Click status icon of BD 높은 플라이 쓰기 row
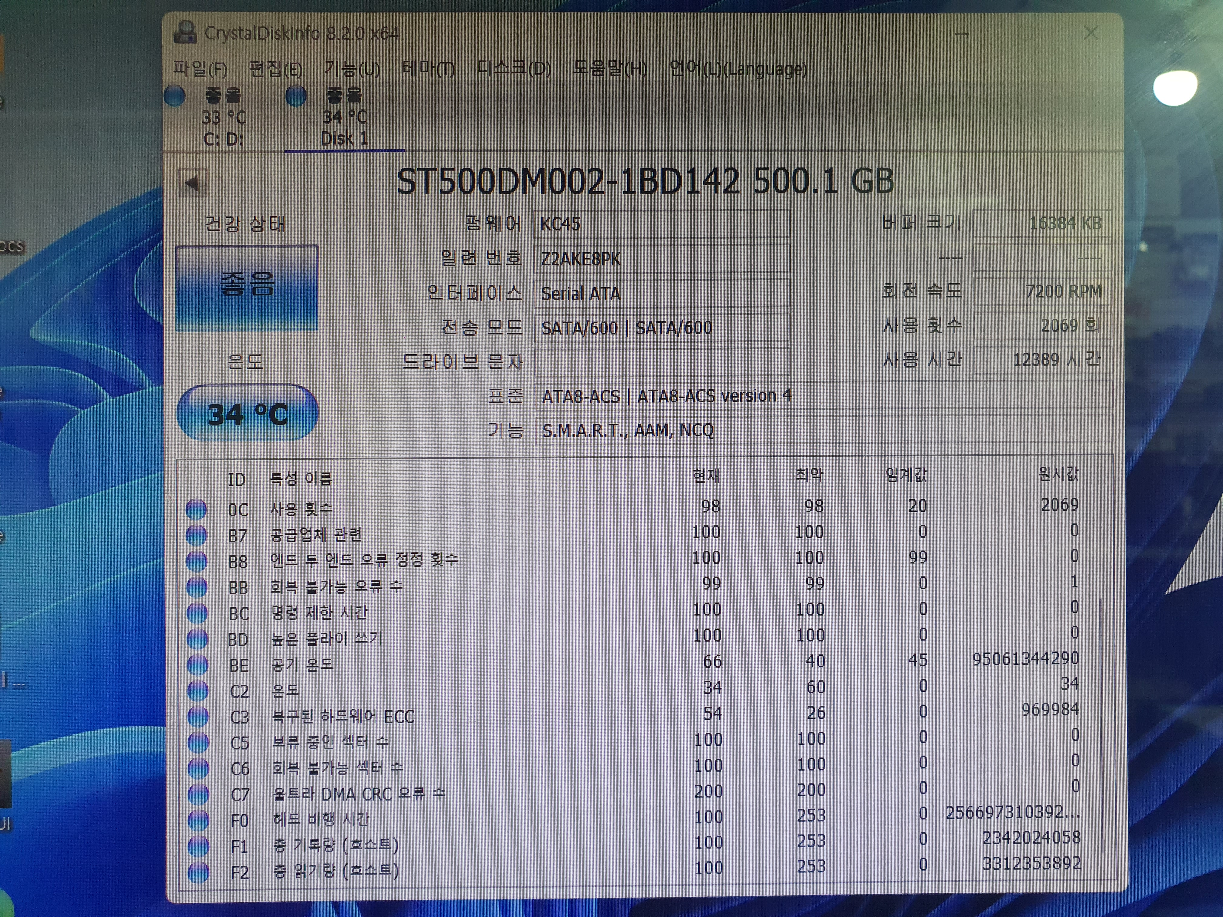The width and height of the screenshot is (1223, 917). tap(197, 639)
